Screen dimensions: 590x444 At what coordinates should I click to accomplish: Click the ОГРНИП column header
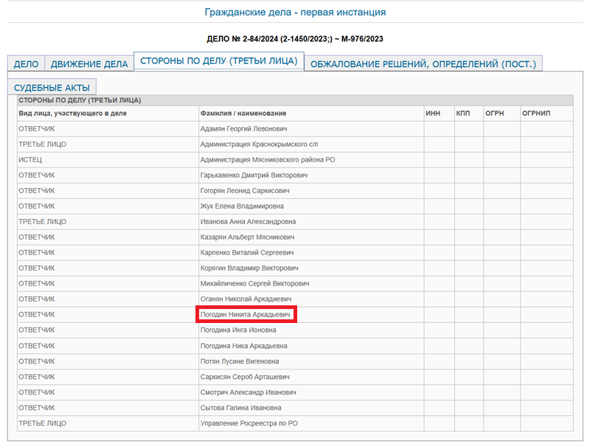(x=536, y=114)
